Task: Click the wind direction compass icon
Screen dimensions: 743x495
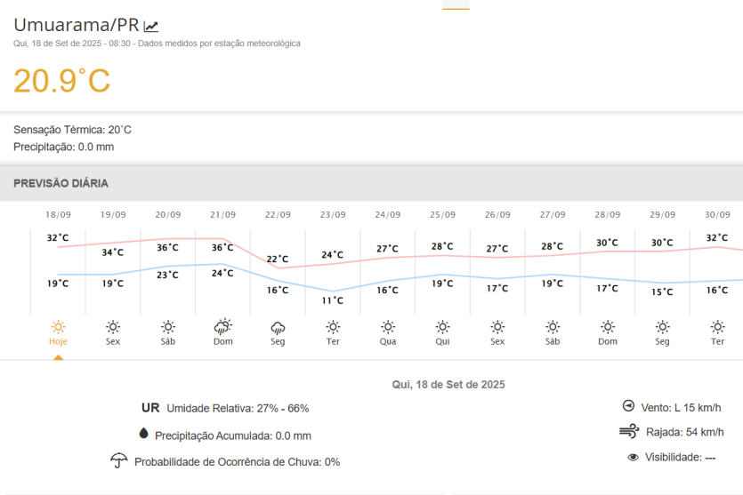Action: [x=628, y=406]
